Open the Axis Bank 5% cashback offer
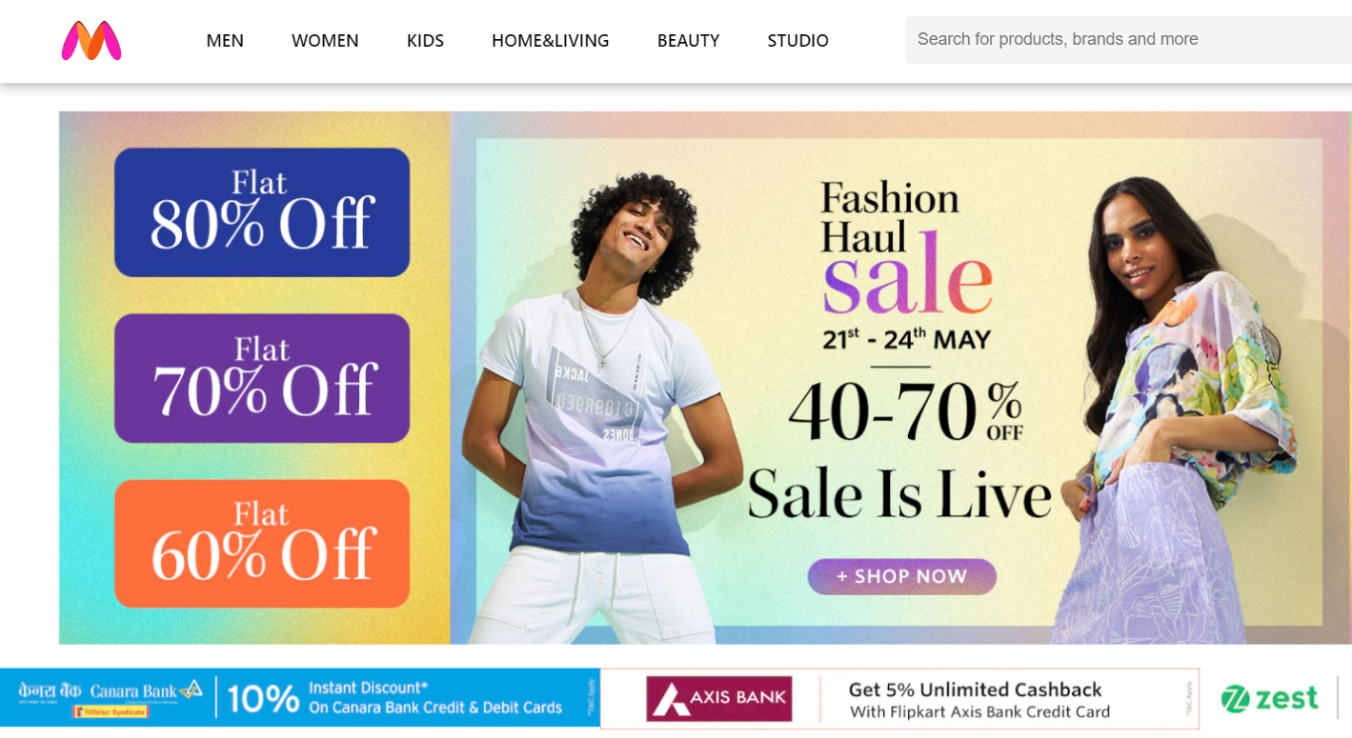1352x738 pixels. (x=979, y=700)
